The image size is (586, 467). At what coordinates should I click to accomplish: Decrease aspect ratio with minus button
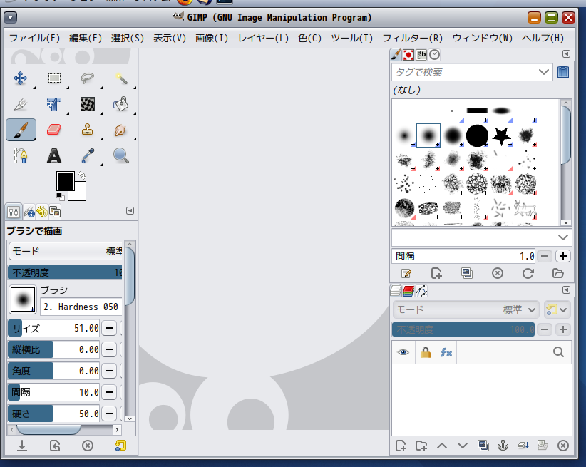coord(109,349)
